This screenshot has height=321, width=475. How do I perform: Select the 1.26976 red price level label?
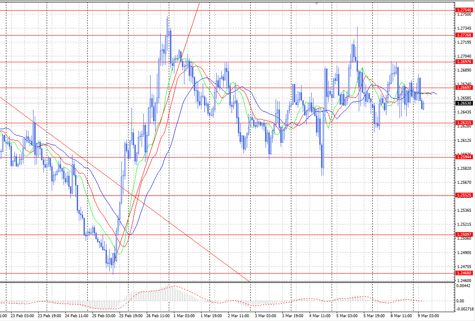click(464, 62)
